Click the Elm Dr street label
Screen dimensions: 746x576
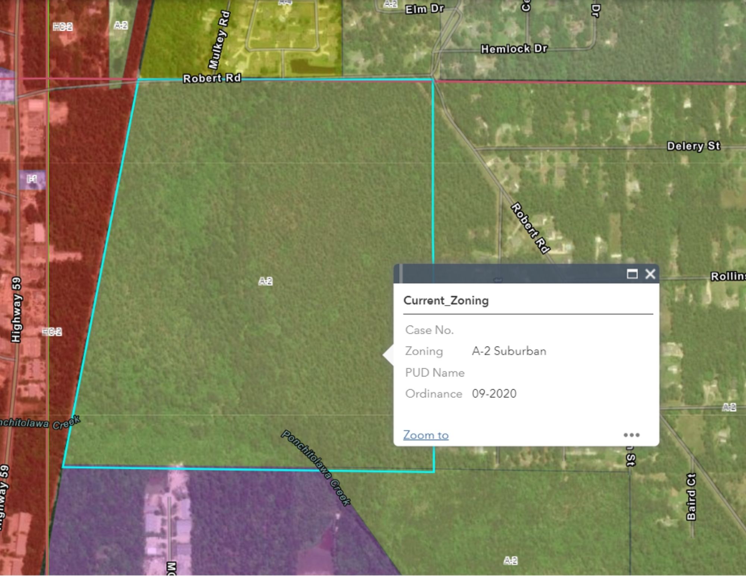pyautogui.click(x=424, y=9)
